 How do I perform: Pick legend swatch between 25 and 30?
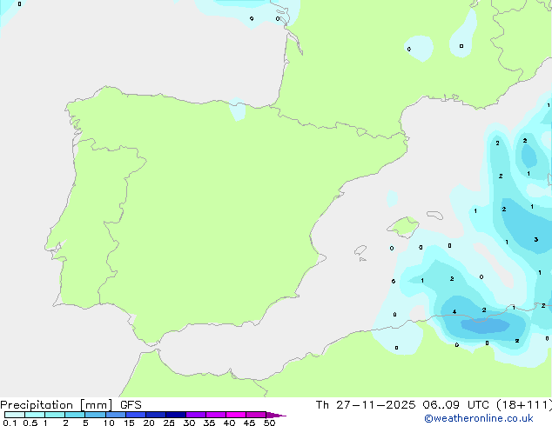175,415
